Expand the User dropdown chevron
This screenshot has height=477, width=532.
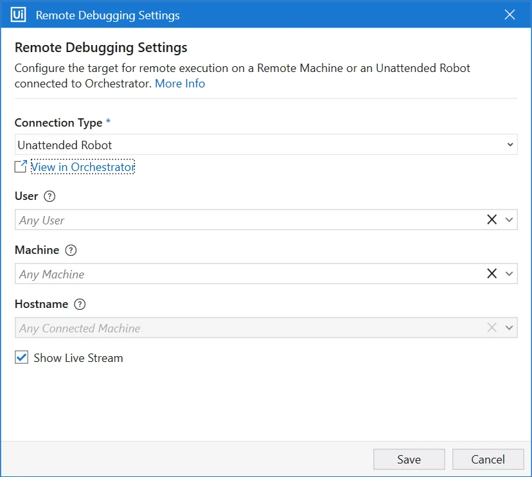click(x=509, y=220)
